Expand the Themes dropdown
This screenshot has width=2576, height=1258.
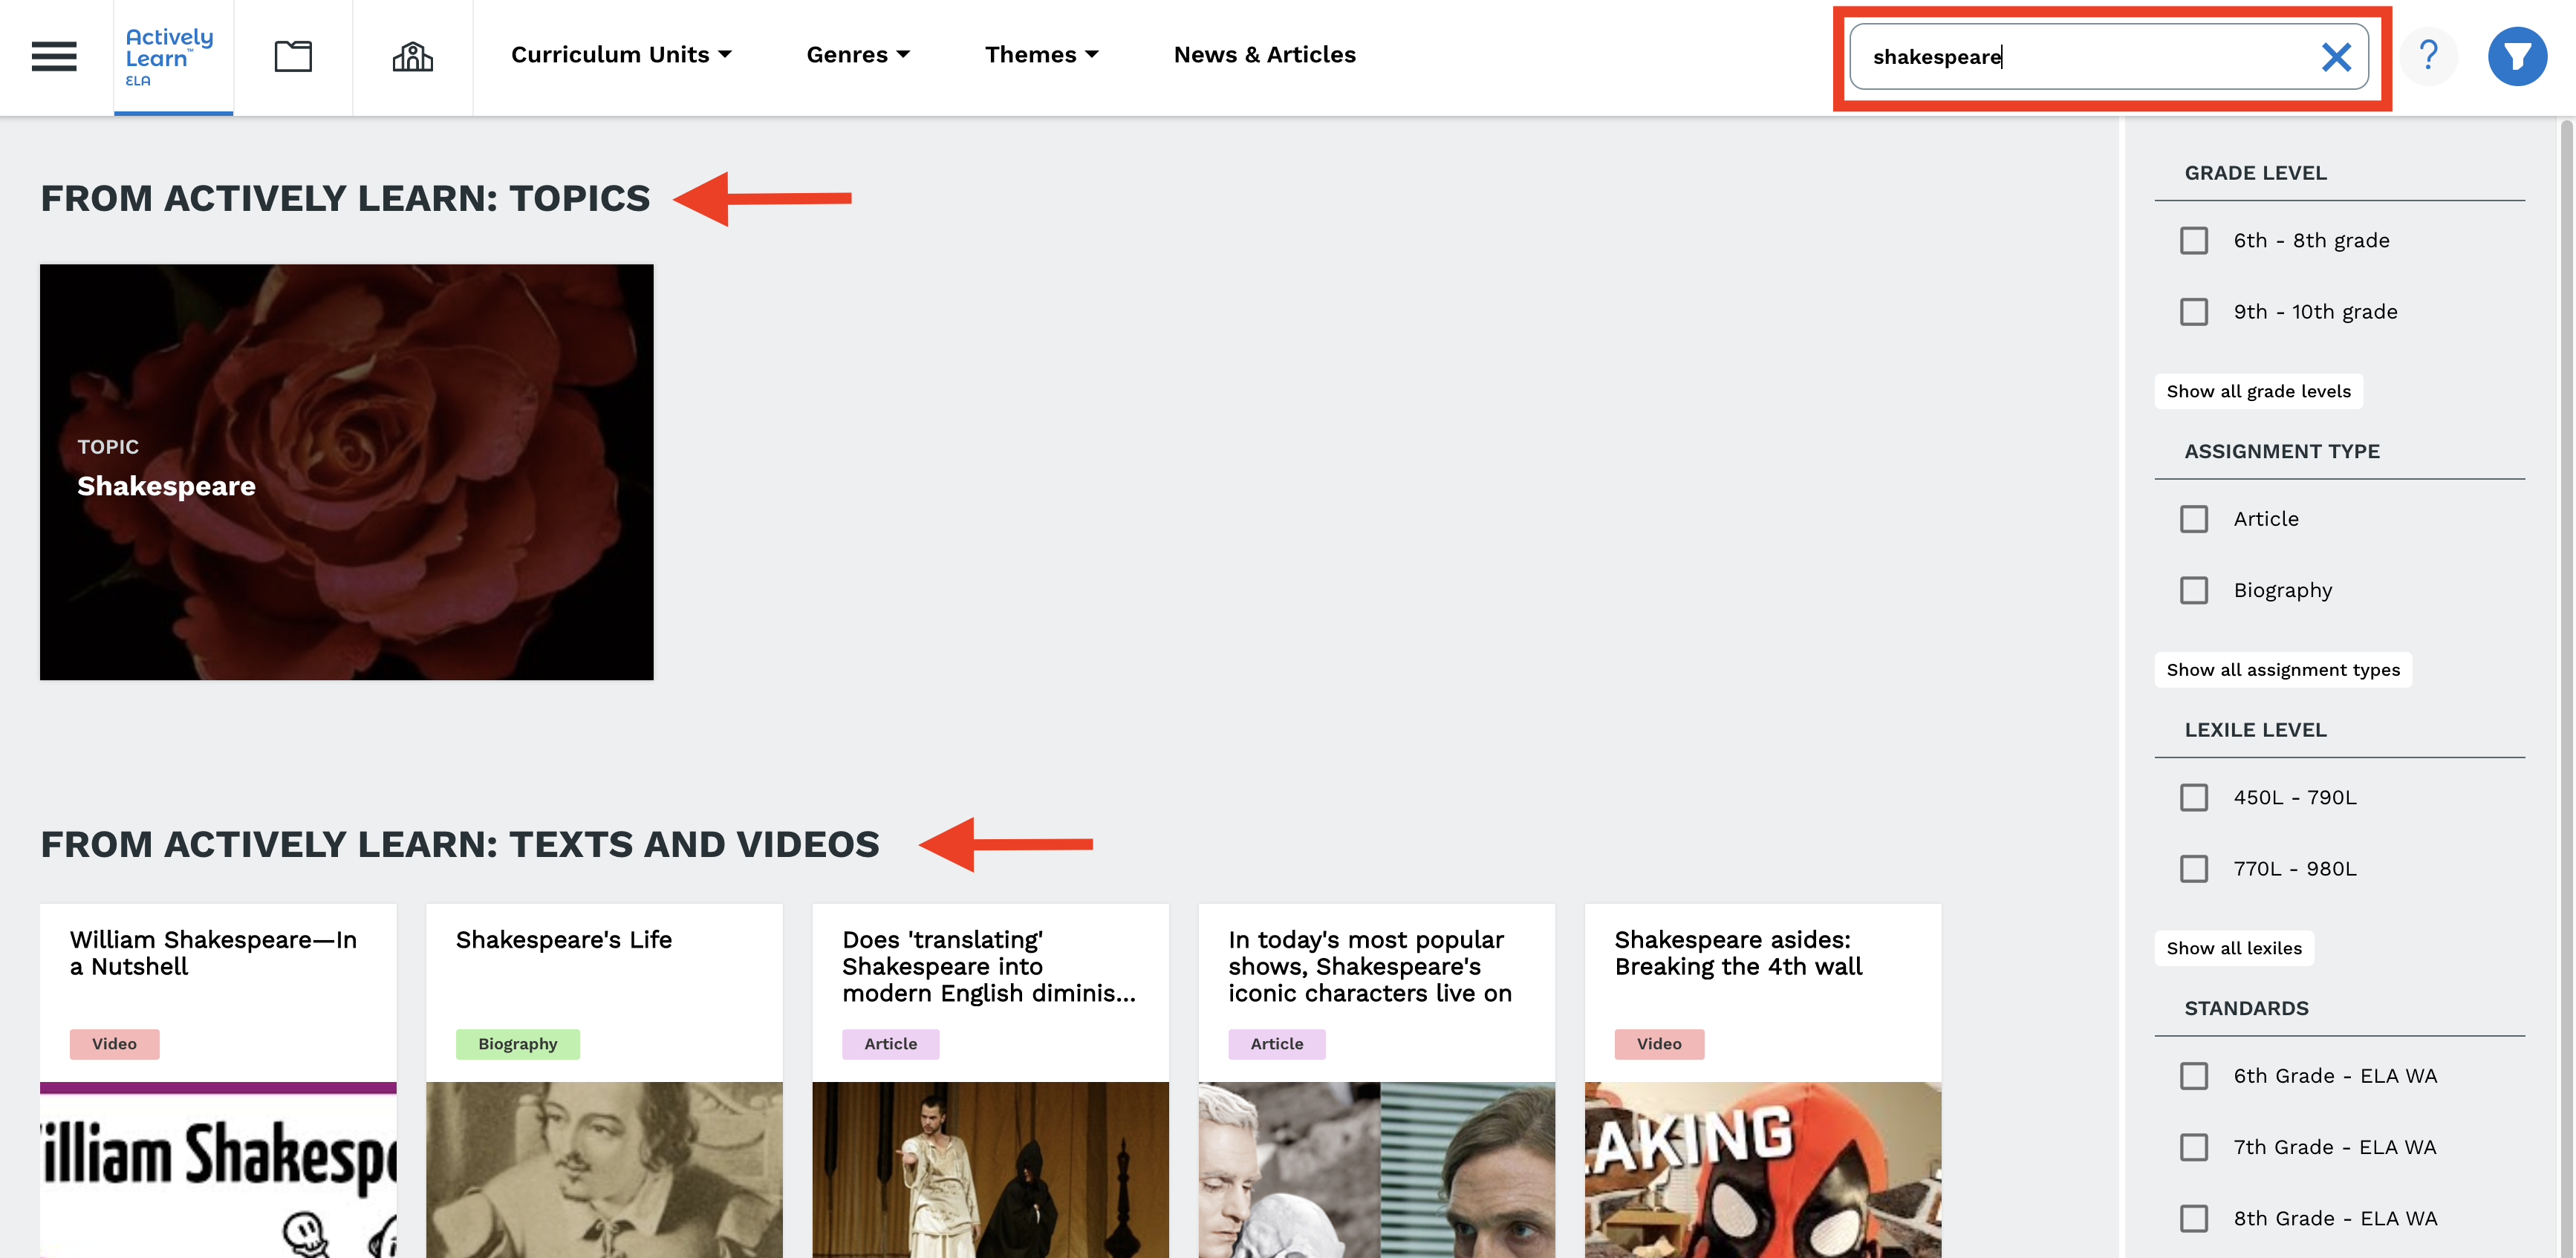tap(1041, 55)
